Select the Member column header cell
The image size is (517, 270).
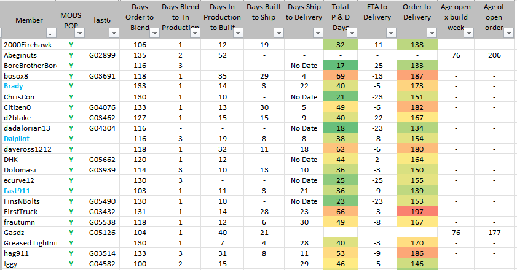[x=29, y=20]
